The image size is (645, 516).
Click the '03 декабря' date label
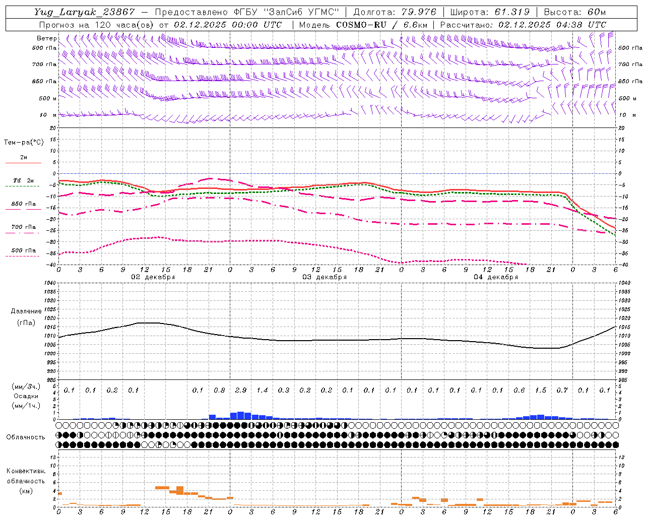(x=325, y=277)
